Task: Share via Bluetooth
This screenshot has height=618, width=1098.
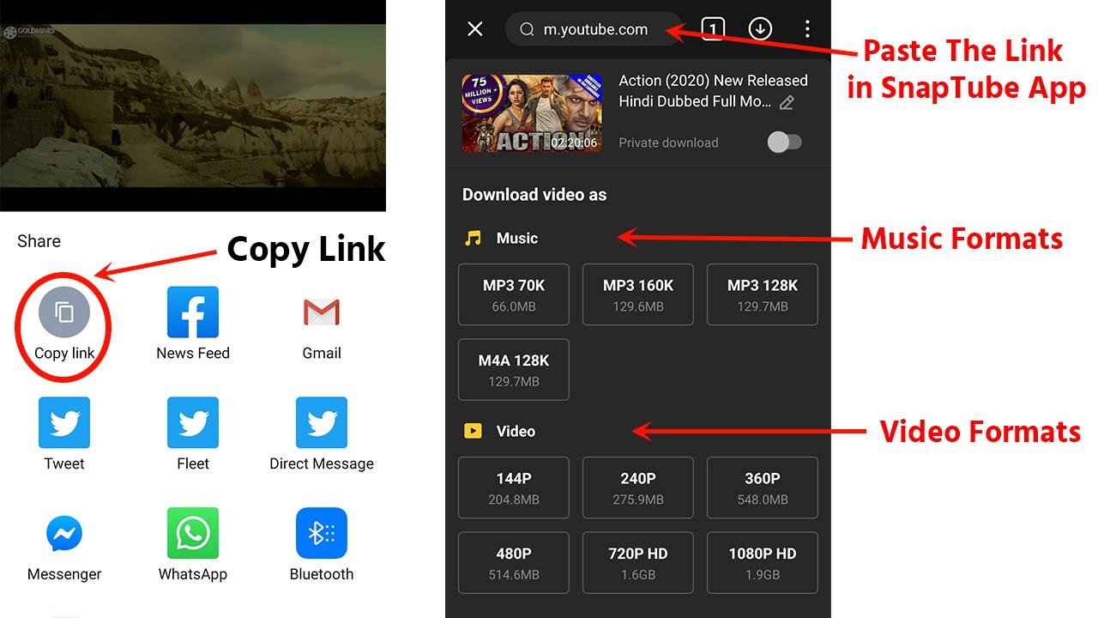Action: (x=322, y=533)
